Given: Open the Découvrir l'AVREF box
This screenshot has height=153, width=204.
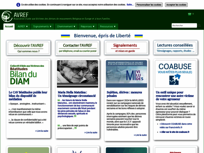Looking at the screenshot, I should [x=29, y=48].
